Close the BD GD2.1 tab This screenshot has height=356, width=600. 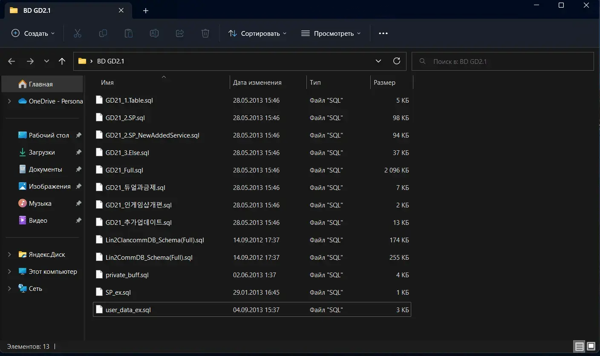tap(121, 11)
